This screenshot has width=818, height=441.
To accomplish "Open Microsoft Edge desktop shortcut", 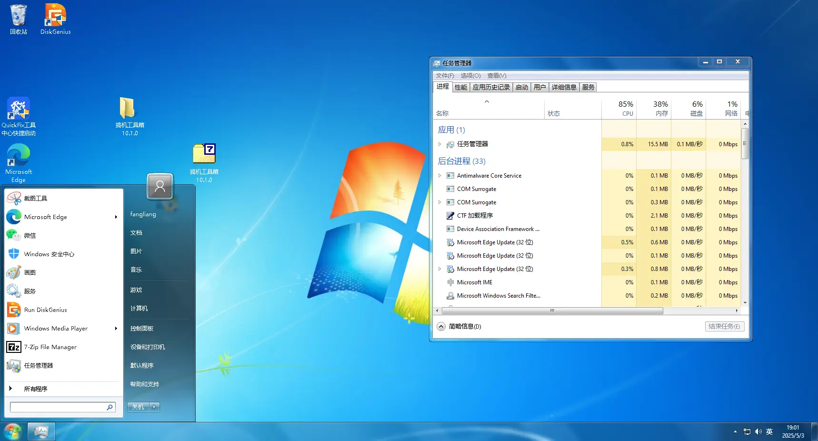I will (x=18, y=163).
